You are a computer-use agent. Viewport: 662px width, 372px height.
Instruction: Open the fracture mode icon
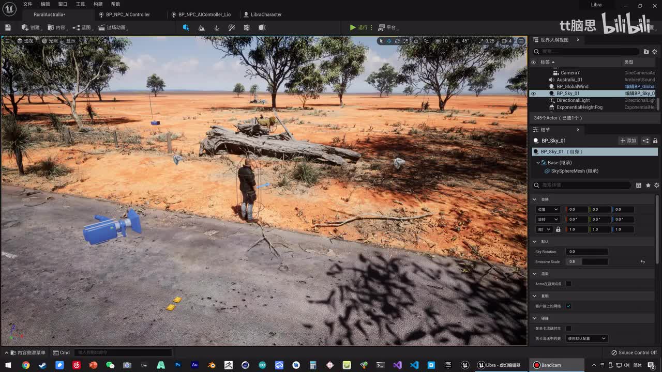[x=247, y=27]
